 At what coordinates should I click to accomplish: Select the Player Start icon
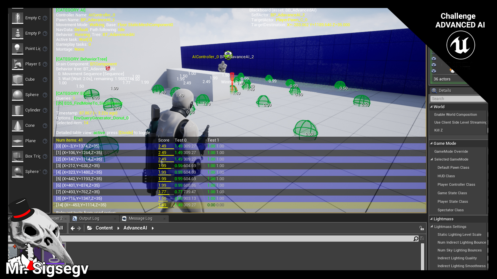click(17, 64)
